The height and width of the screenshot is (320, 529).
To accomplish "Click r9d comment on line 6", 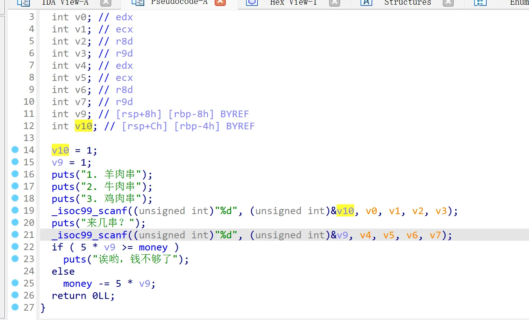I will tap(124, 54).
